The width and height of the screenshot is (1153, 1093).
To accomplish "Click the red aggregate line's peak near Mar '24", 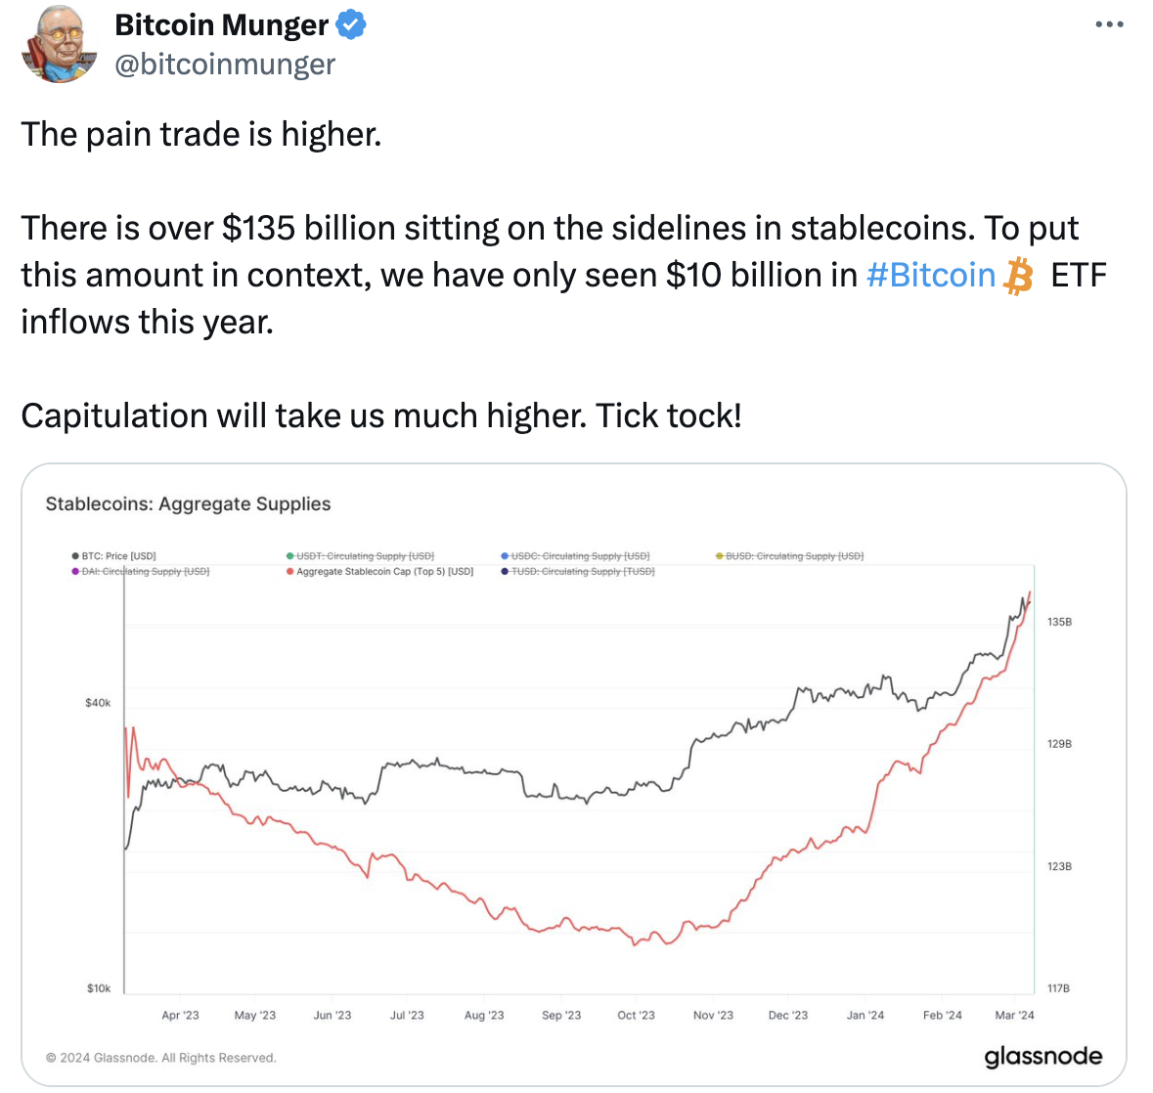I will (1030, 592).
